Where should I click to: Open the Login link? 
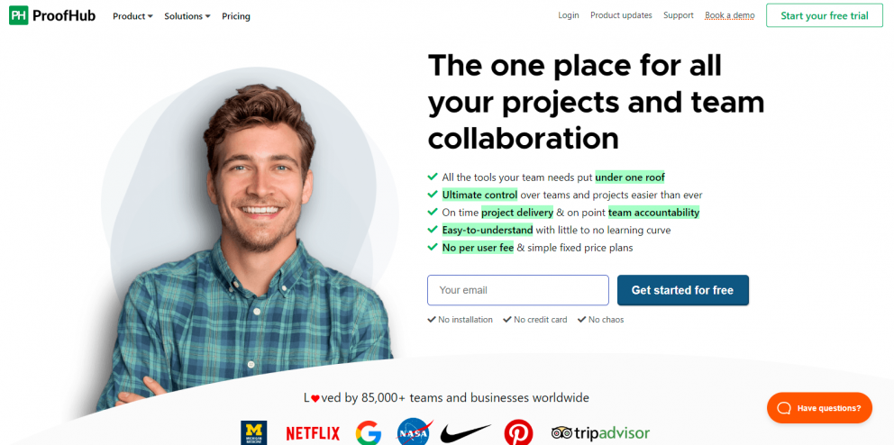[x=569, y=15]
